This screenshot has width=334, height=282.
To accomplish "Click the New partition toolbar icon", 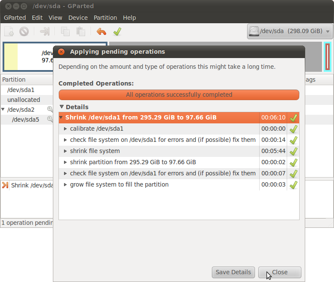I will [9, 32].
